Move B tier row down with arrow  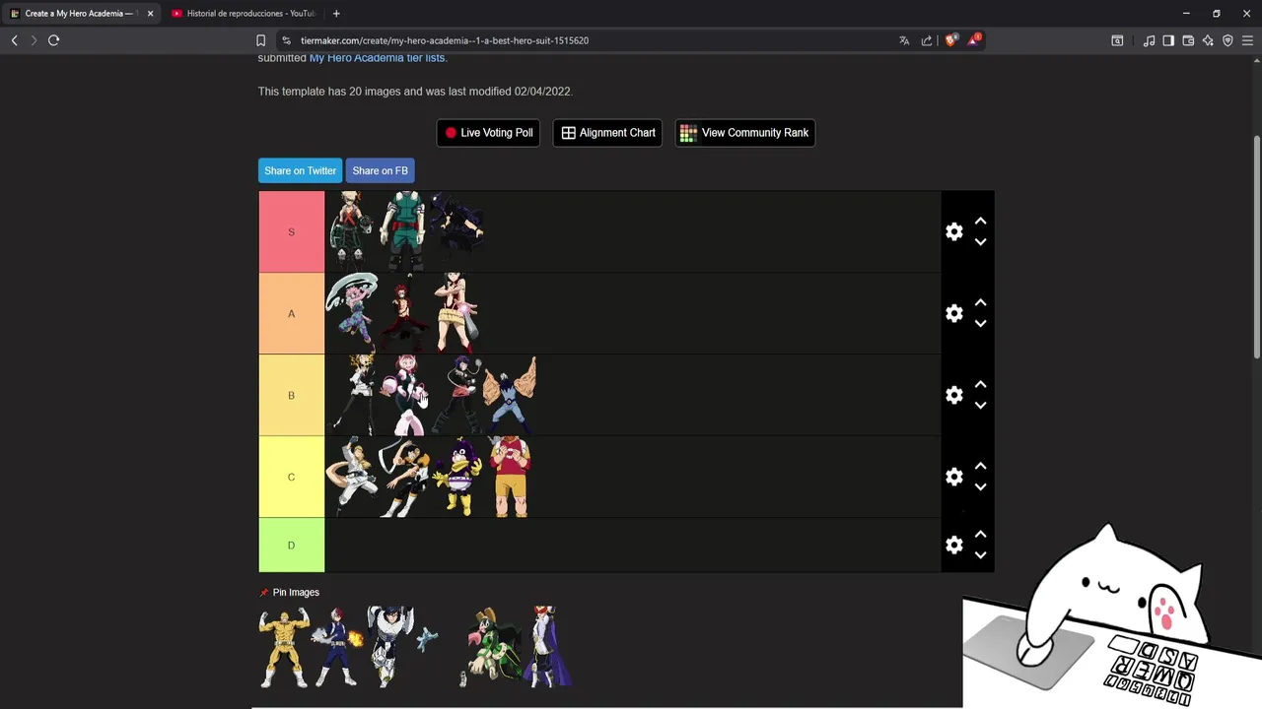point(980,406)
